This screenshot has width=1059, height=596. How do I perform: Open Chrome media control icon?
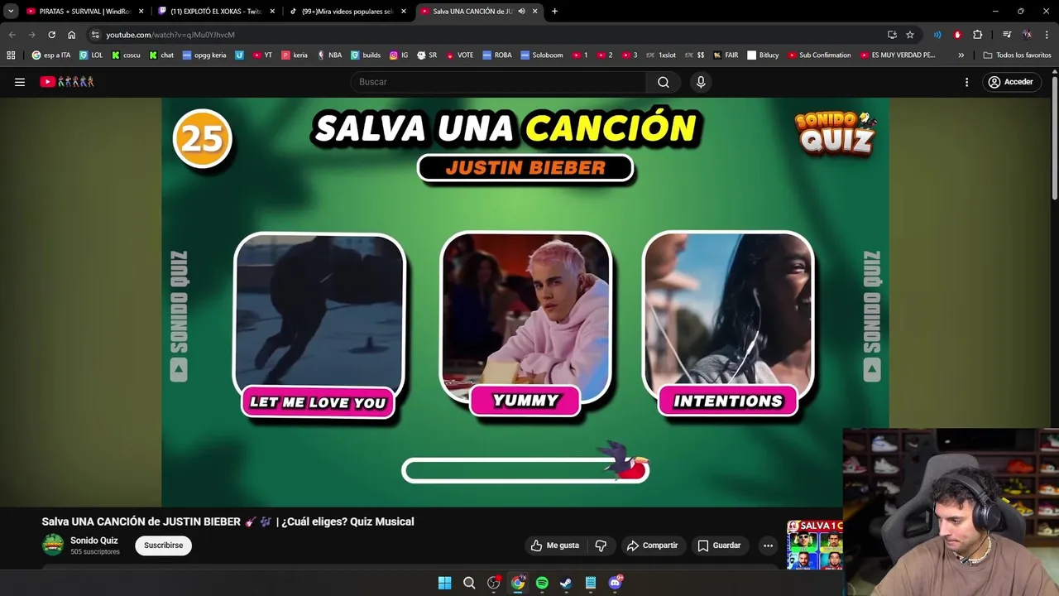pyautogui.click(x=1007, y=35)
